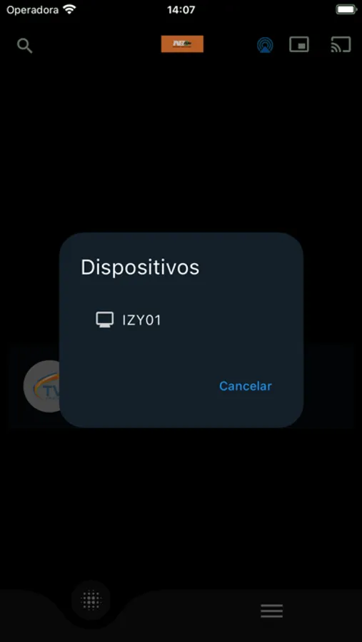Select the round TV channel logo
Viewport: 362px width, 642px height.
click(42, 386)
